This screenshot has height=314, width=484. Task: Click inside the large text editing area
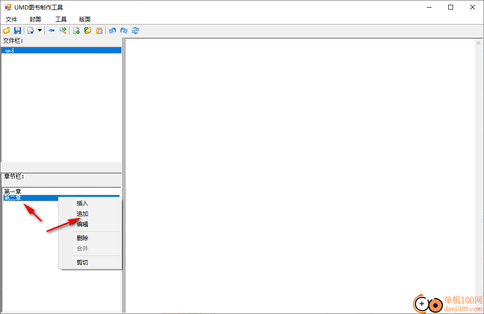coord(300,175)
